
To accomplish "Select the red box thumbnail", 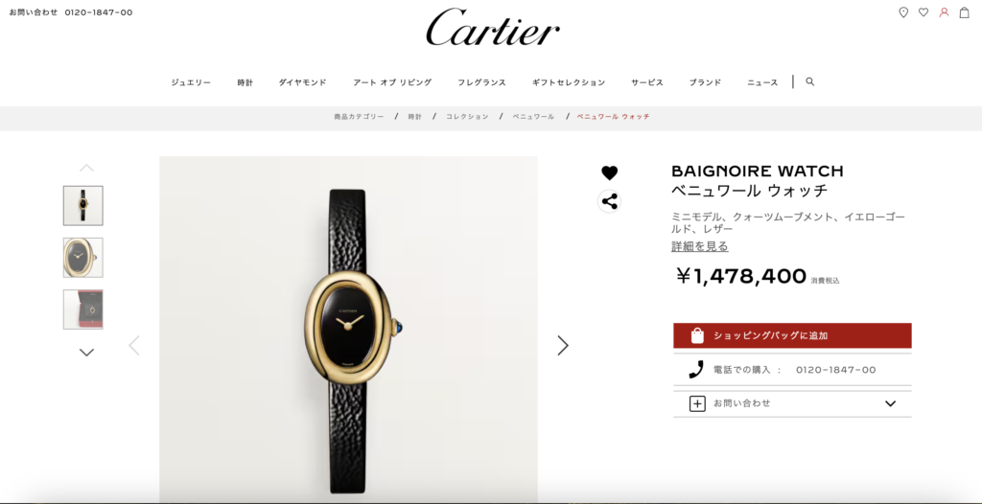I will point(83,309).
